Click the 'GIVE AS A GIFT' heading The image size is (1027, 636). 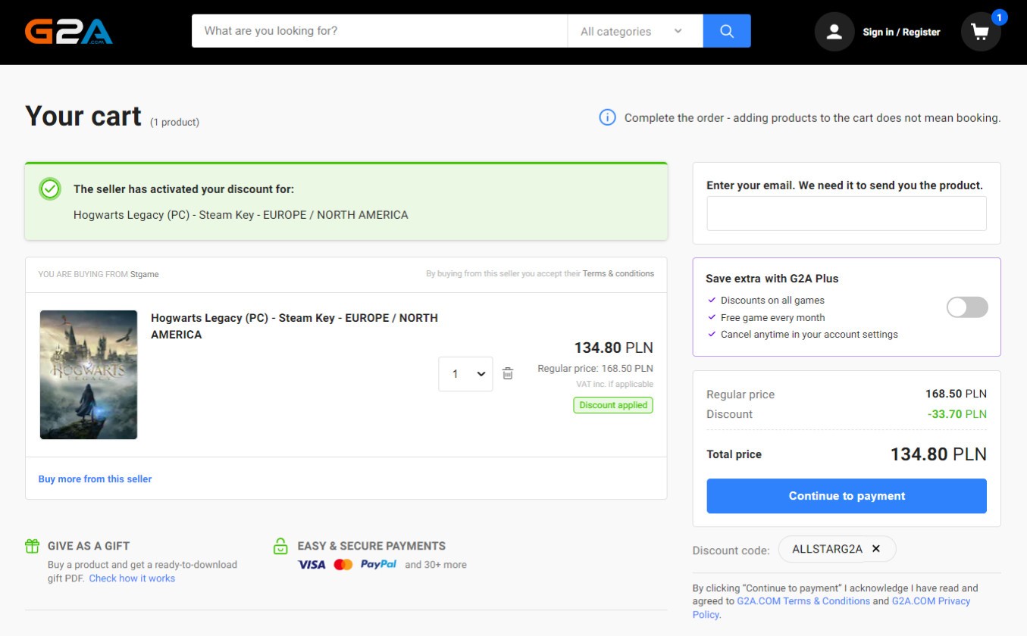89,546
